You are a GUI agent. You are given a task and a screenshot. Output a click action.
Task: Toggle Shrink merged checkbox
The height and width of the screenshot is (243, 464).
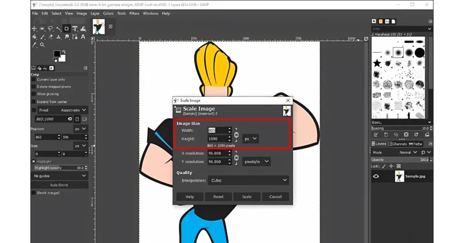pyautogui.click(x=34, y=193)
